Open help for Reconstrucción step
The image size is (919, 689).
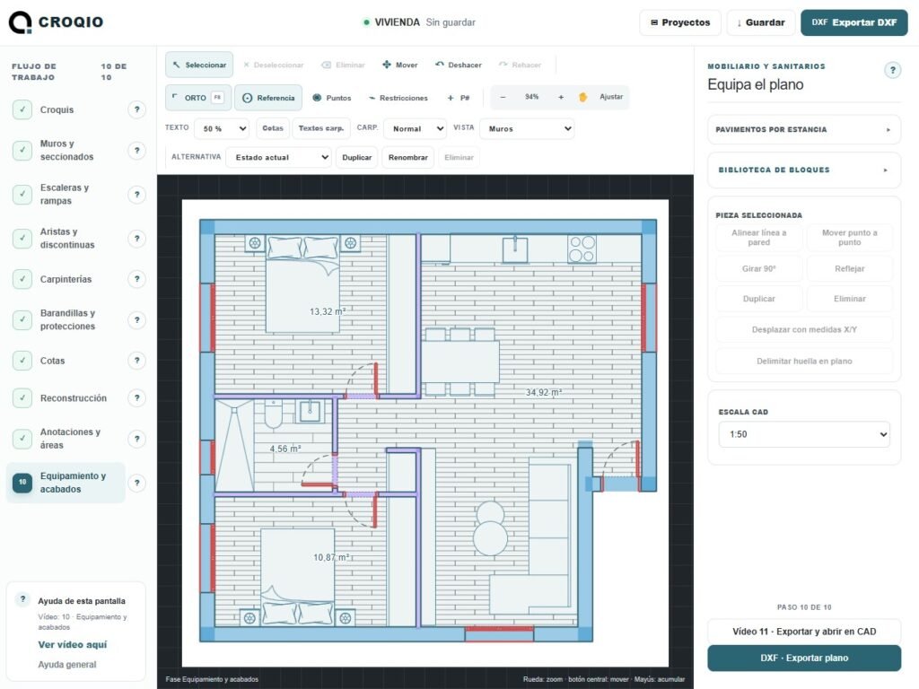tap(136, 398)
